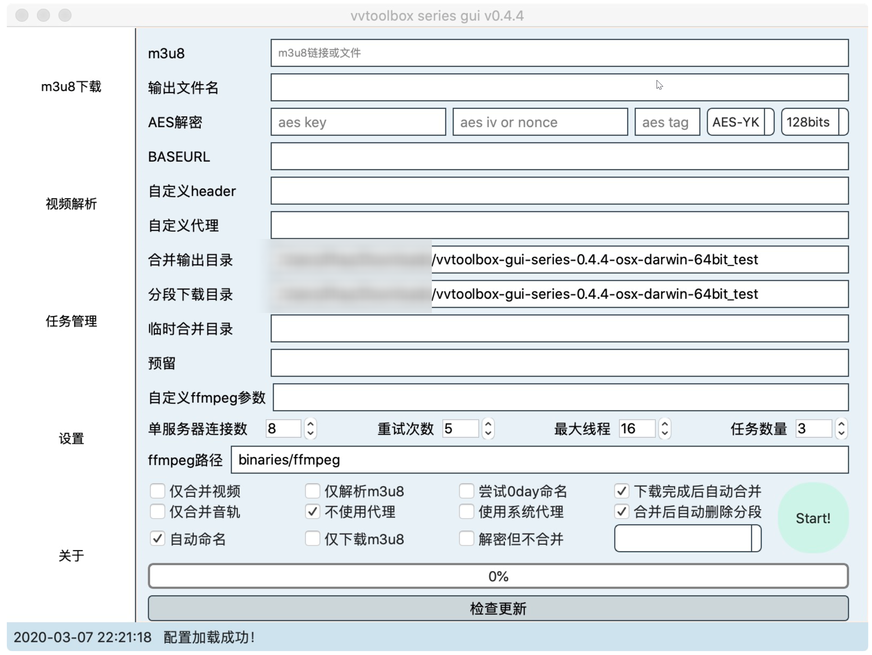Focus the 临时合并目录 input field
The image size is (872, 655).
pyautogui.click(x=559, y=328)
